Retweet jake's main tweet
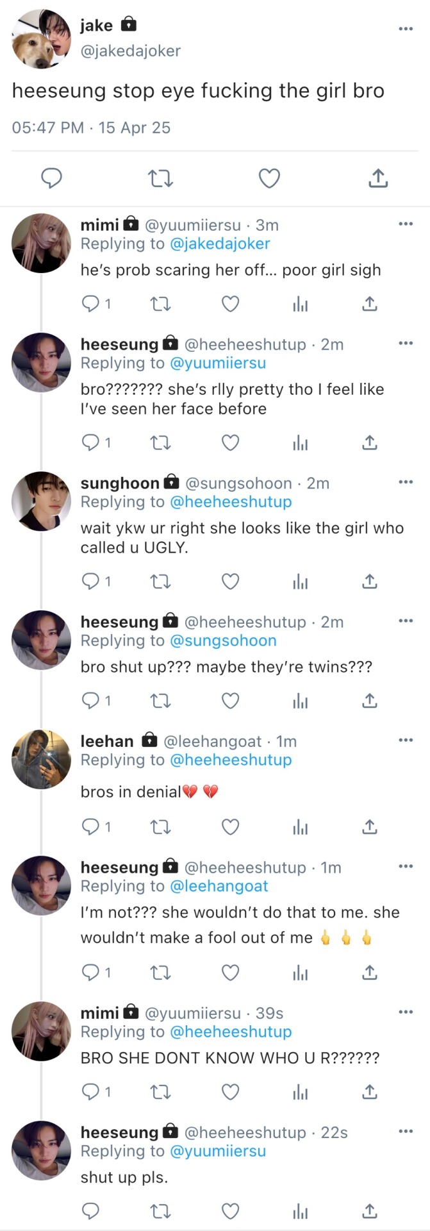 160,178
